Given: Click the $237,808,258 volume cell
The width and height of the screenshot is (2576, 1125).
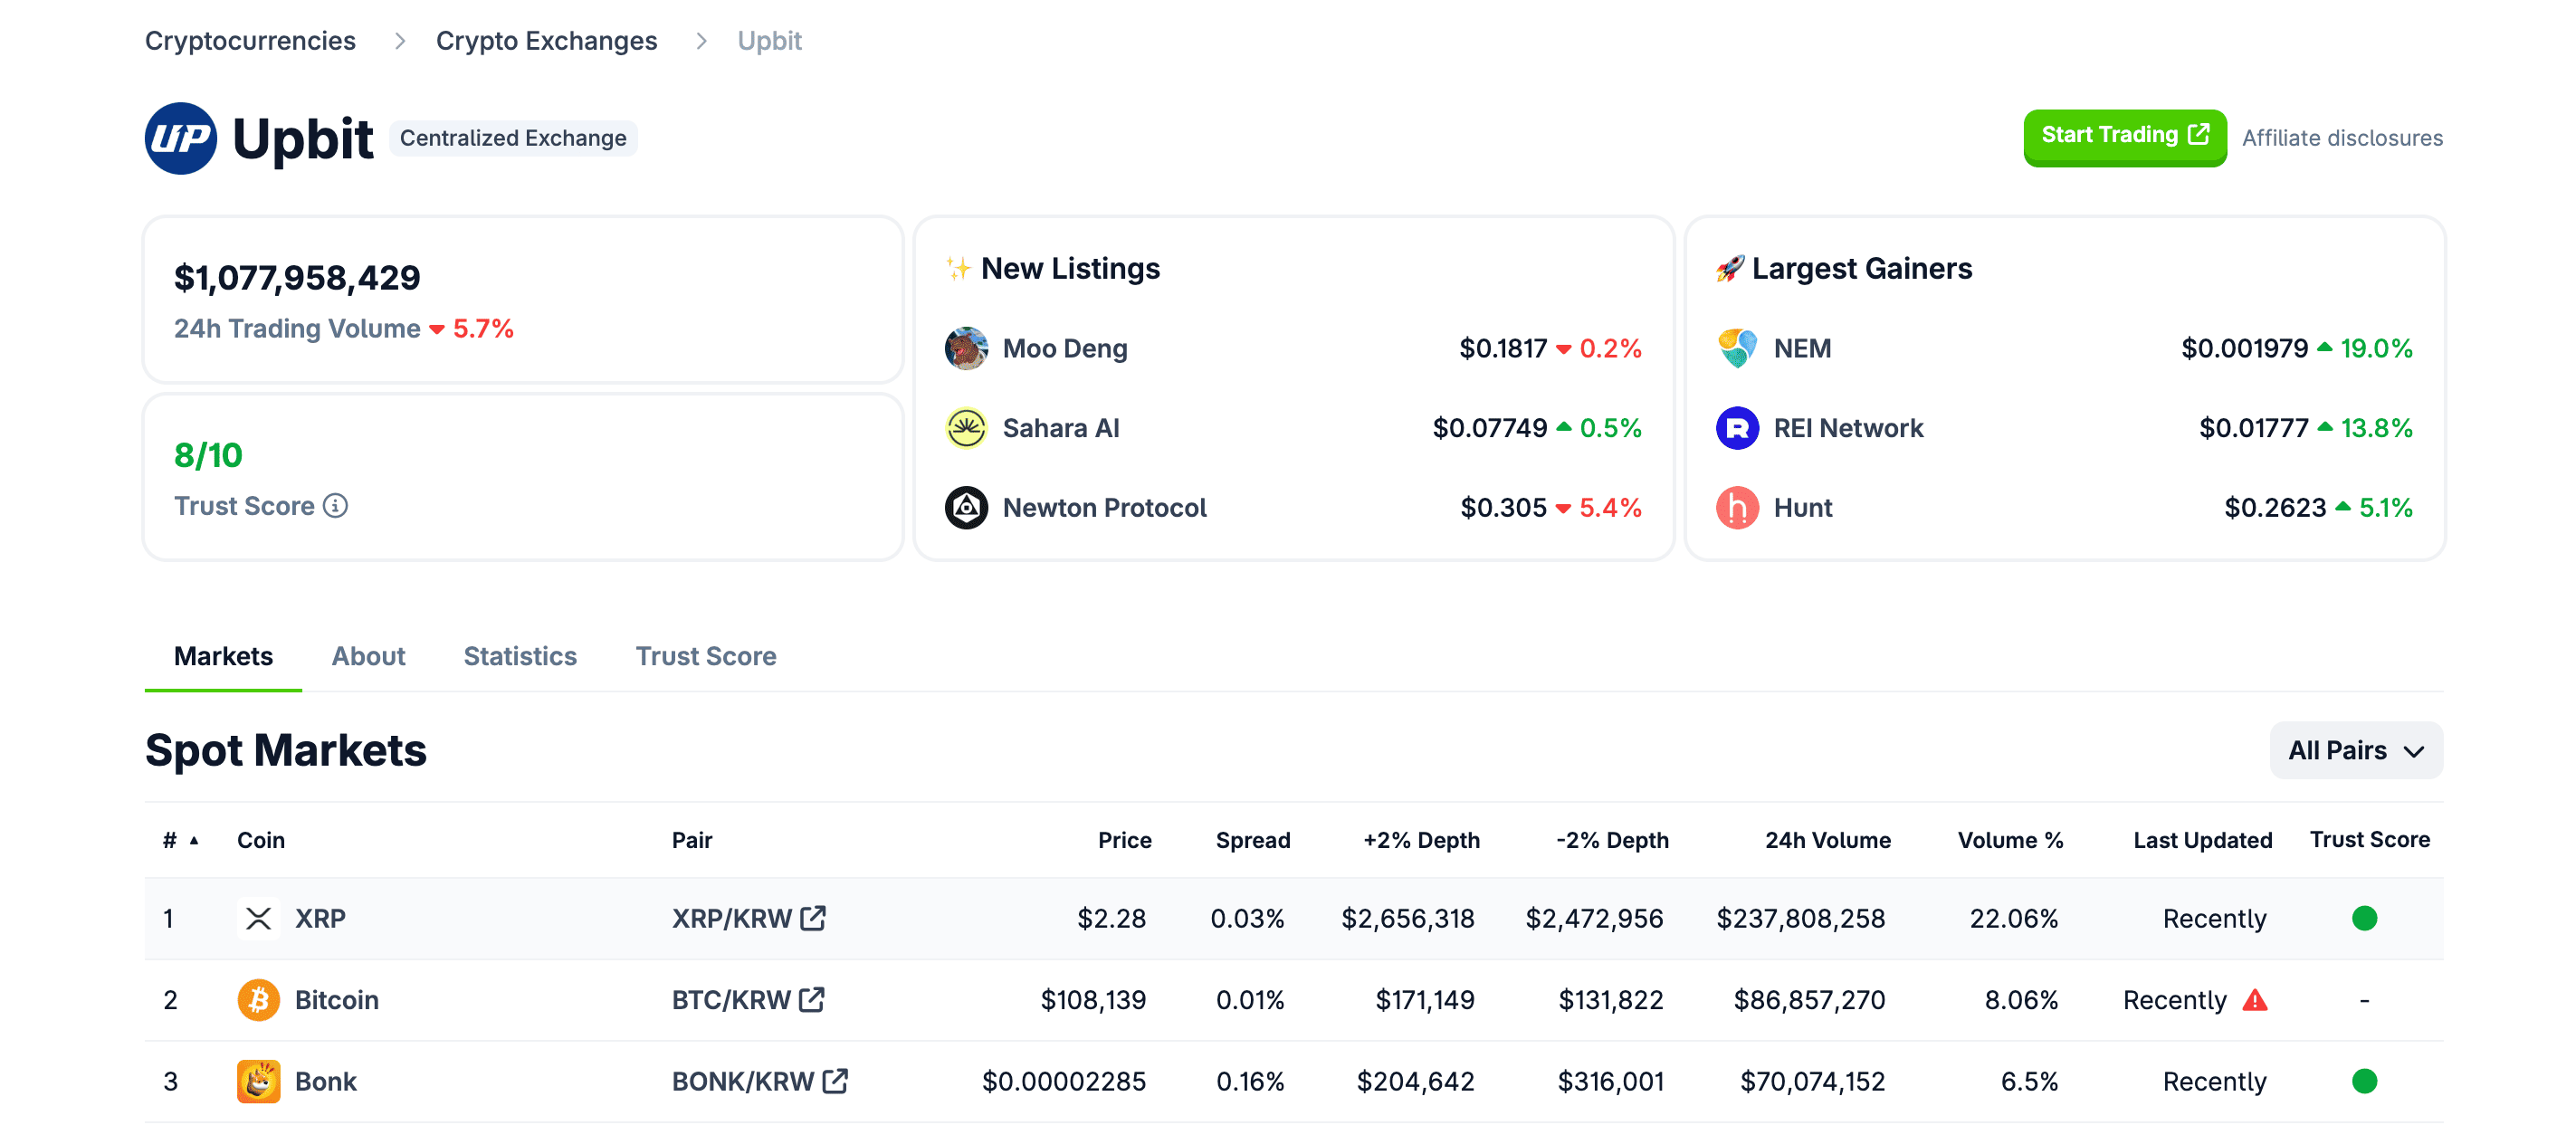Looking at the screenshot, I should 1800,918.
